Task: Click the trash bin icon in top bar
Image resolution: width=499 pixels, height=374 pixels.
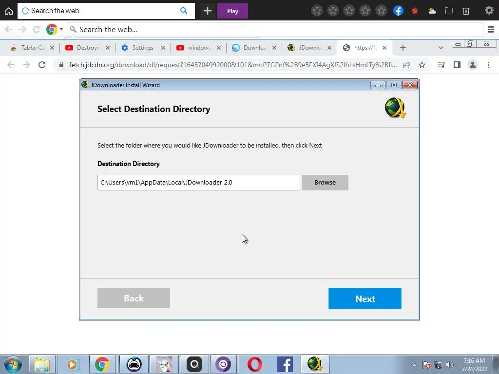Action: pos(466,11)
